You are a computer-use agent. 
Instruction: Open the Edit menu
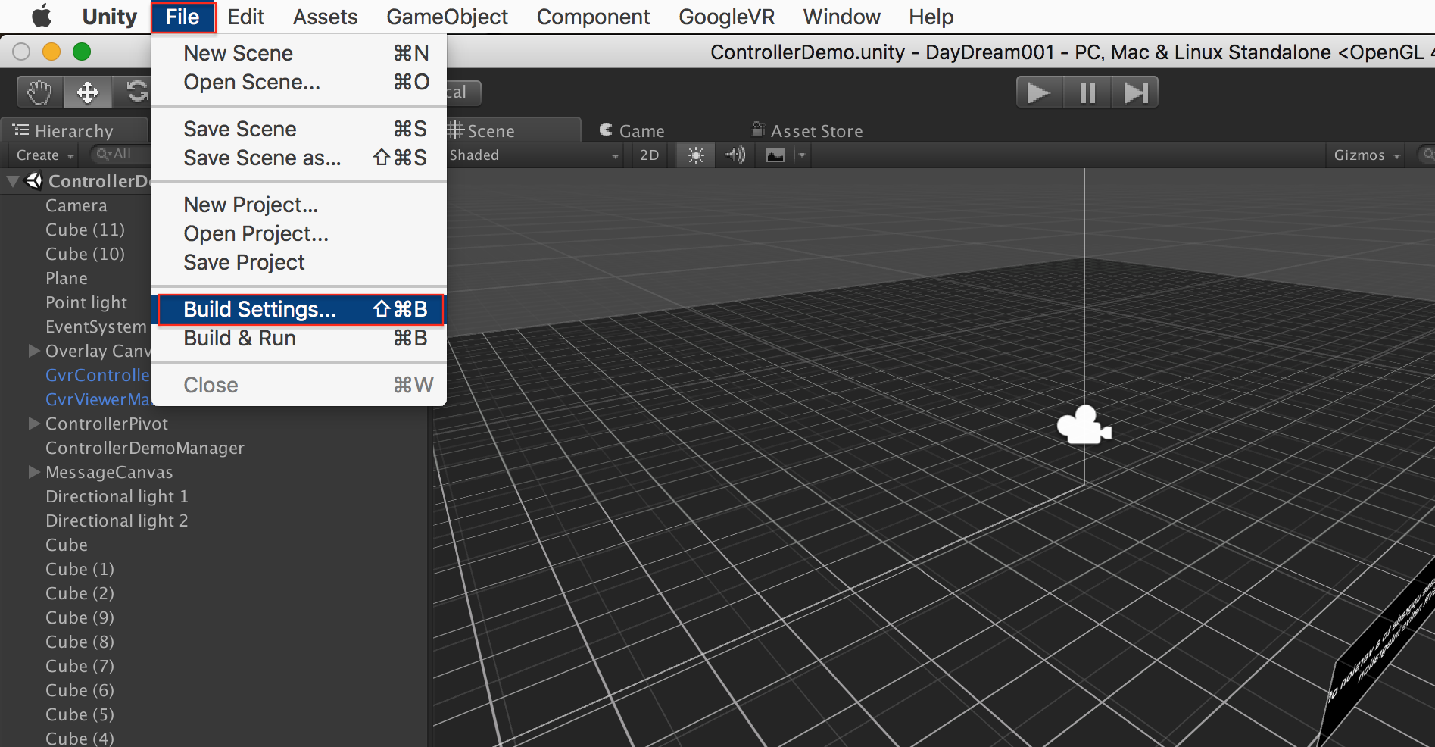click(245, 17)
